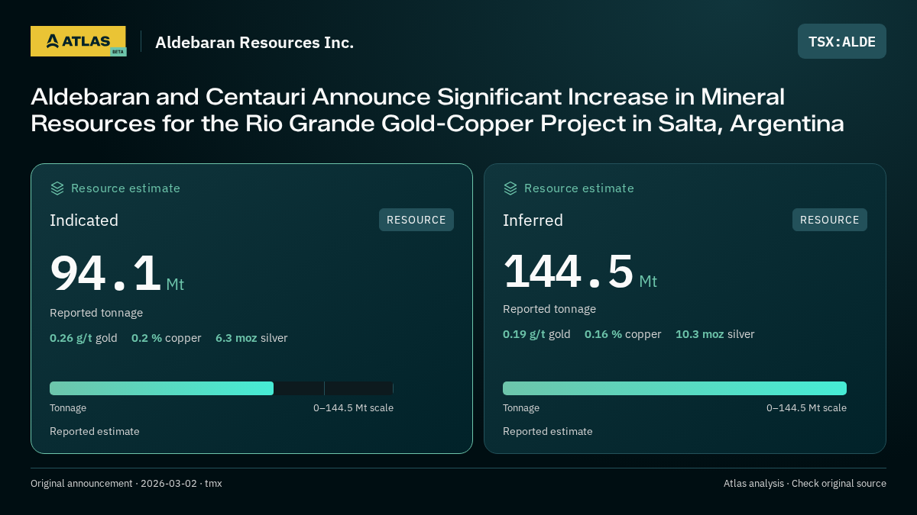Select the Indicated category label
Image resolution: width=917 pixels, height=515 pixels.
(x=84, y=220)
